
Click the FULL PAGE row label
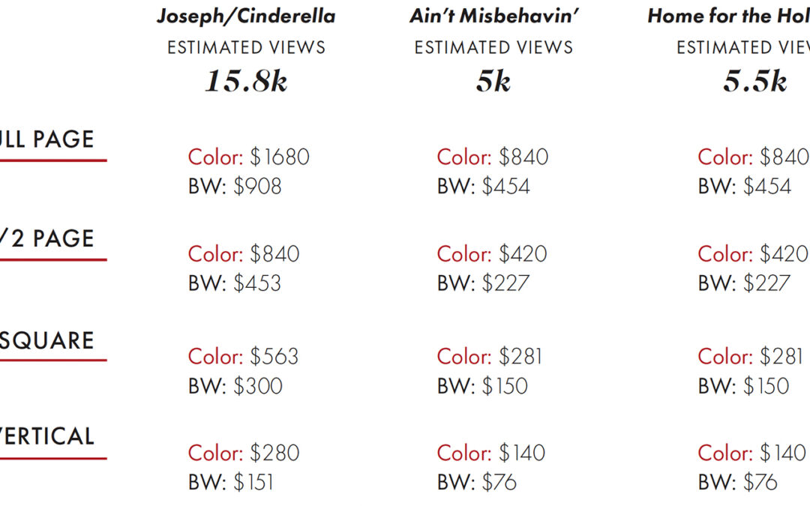[47, 139]
